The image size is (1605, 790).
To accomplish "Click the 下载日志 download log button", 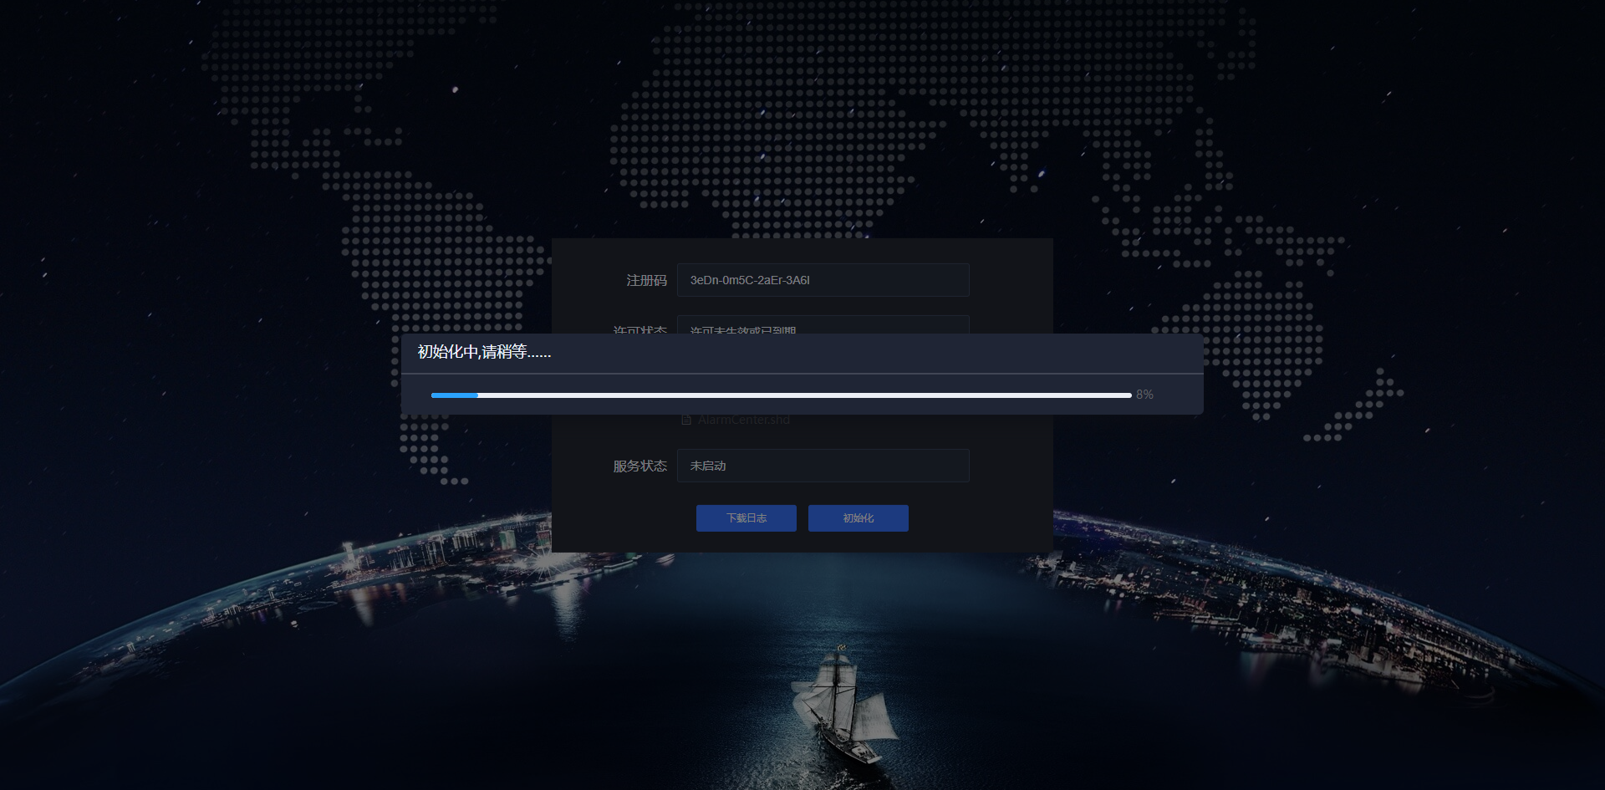I will click(746, 518).
